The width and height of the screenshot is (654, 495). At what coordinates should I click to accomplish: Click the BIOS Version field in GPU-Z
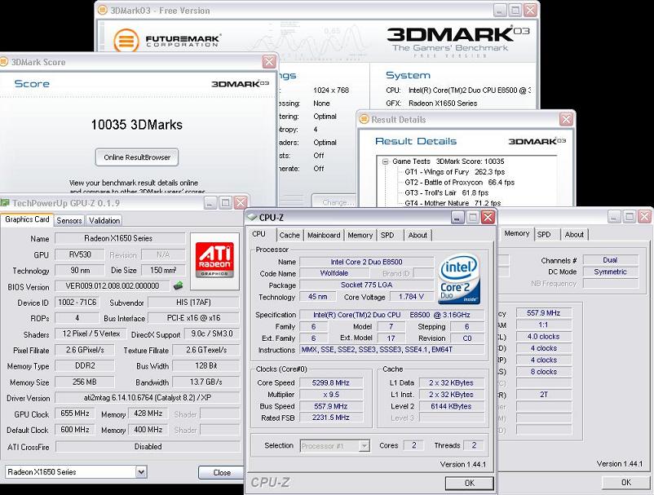113,286
